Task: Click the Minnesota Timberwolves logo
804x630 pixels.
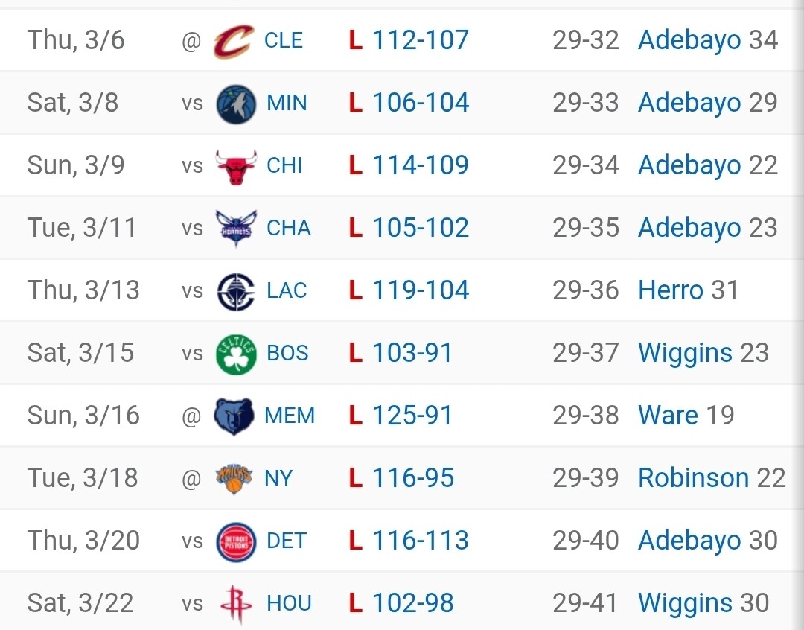Action: tap(236, 103)
